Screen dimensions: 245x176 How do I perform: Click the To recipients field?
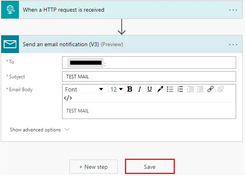pos(149,62)
